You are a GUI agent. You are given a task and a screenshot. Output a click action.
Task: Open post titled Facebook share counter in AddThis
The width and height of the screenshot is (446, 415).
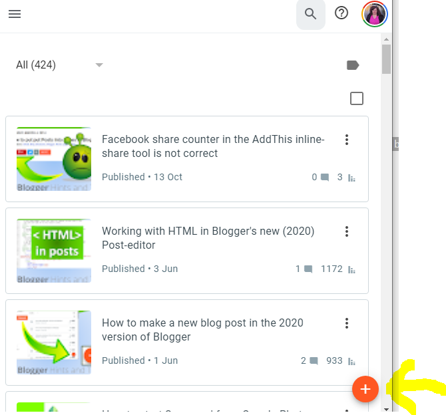point(213,146)
